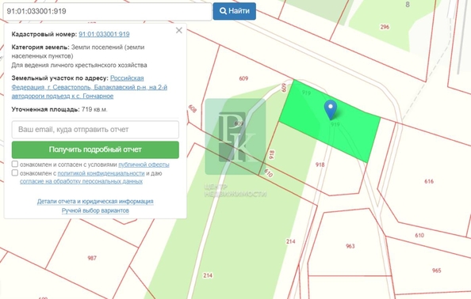Viewport: 471px width, 299px height.
Task: Open cadastral number link 91:01:033001:919
Action: pos(104,34)
